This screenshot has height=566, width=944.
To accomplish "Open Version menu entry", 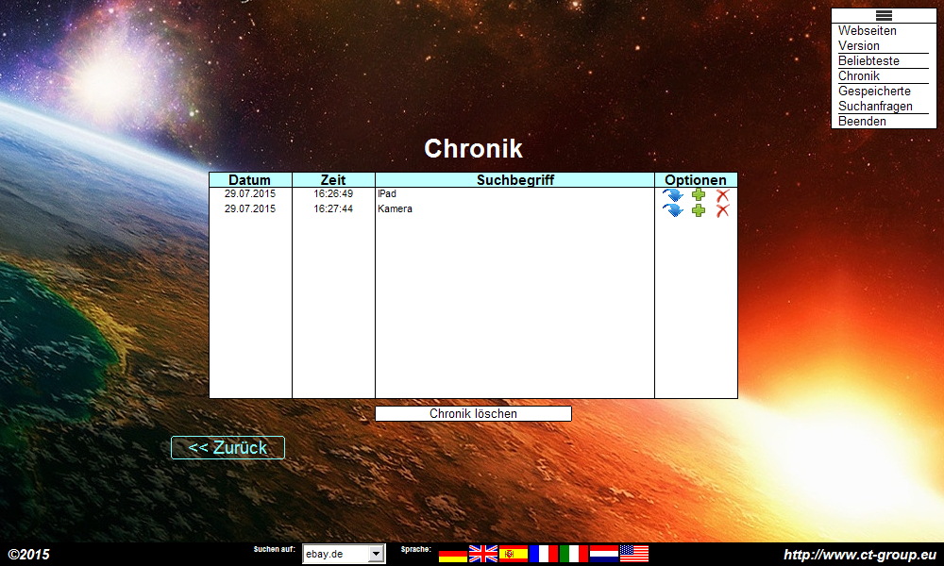I will tap(858, 45).
